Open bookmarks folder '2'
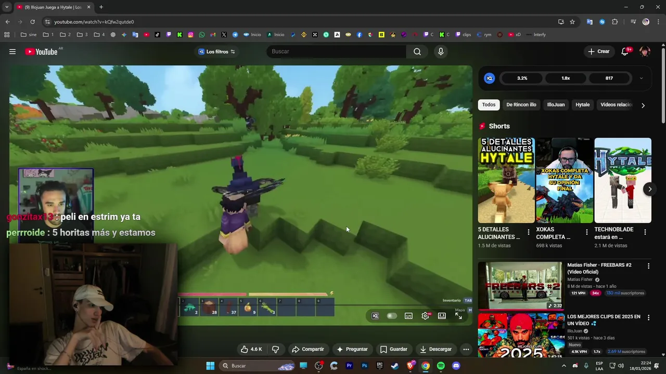Screen dimensions: 666x374 coord(65,35)
